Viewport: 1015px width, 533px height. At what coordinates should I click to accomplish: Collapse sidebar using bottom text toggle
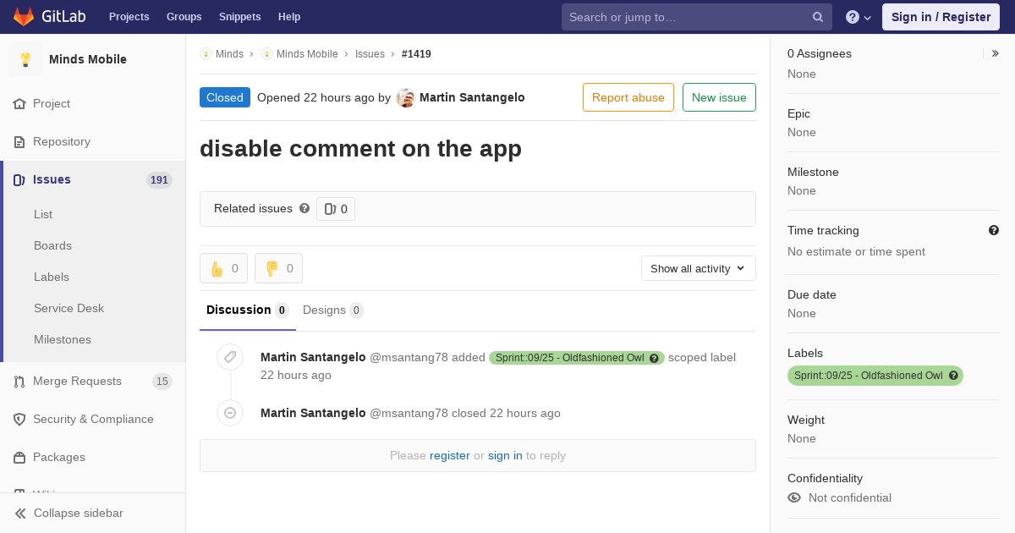pyautogui.click(x=79, y=513)
